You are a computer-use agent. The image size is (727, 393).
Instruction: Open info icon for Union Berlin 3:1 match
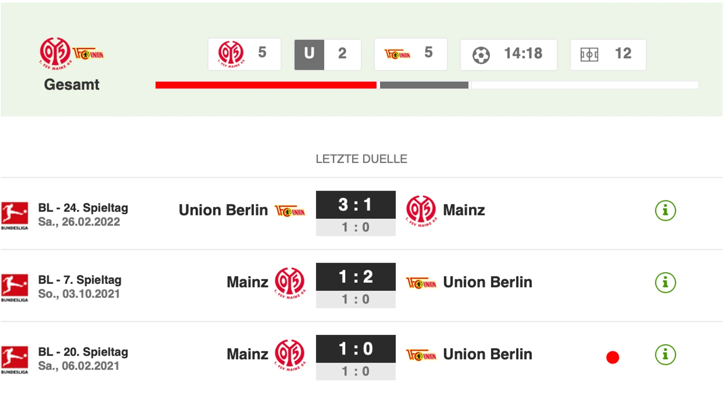665,210
